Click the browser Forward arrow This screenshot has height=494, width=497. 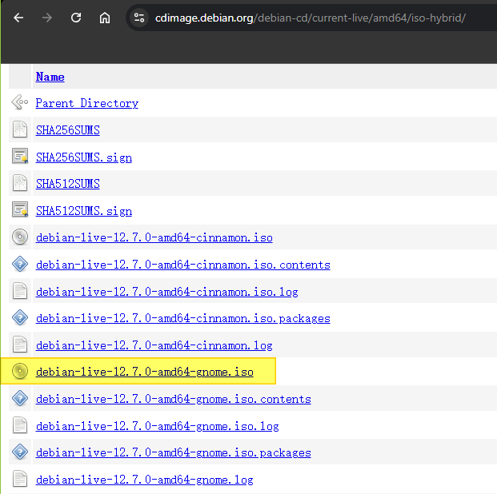click(47, 18)
